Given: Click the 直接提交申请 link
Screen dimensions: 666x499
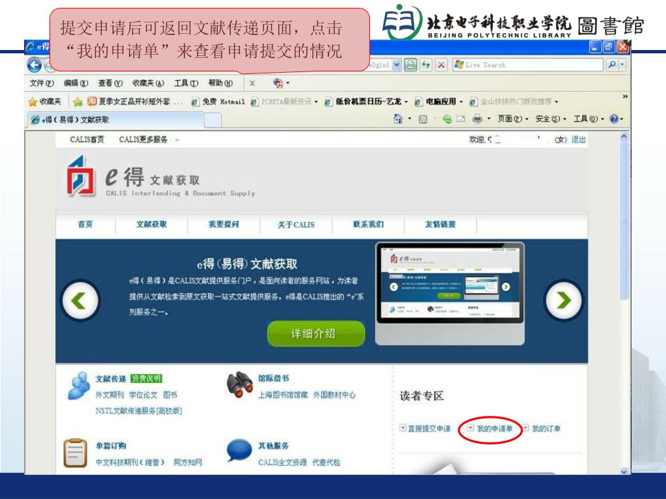Looking at the screenshot, I should pos(429,429).
